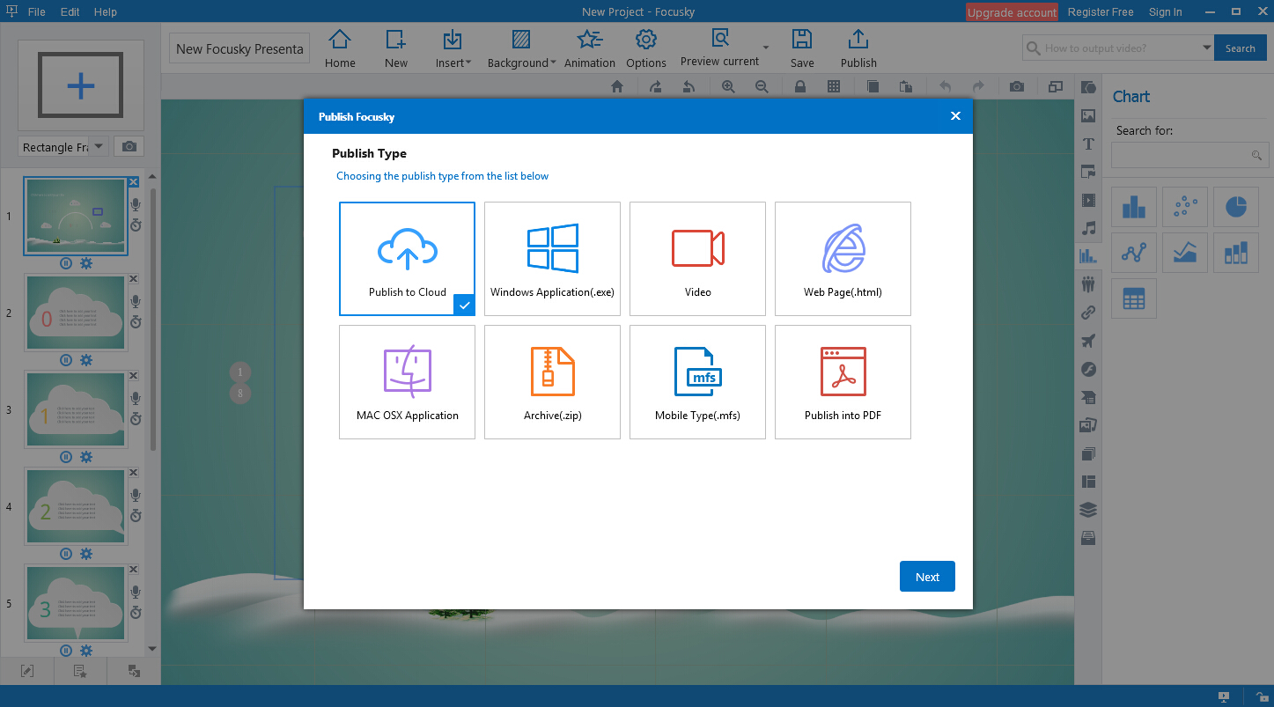
Task: Open the Insert dropdown menu
Action: coord(453,48)
